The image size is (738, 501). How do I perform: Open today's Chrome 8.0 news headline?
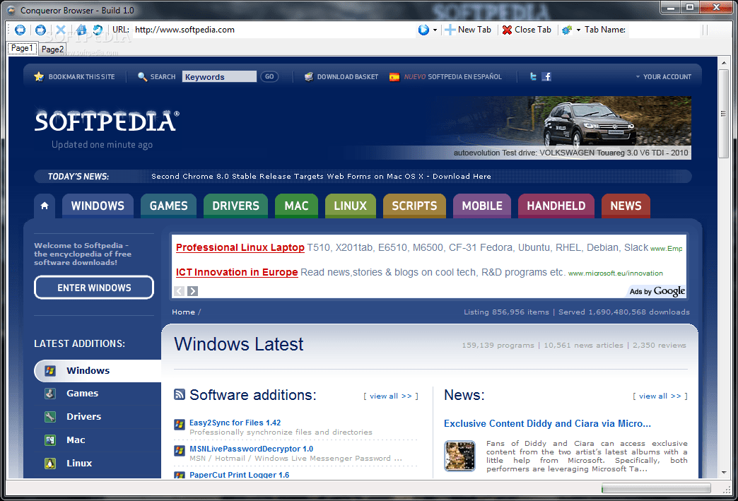tap(321, 177)
